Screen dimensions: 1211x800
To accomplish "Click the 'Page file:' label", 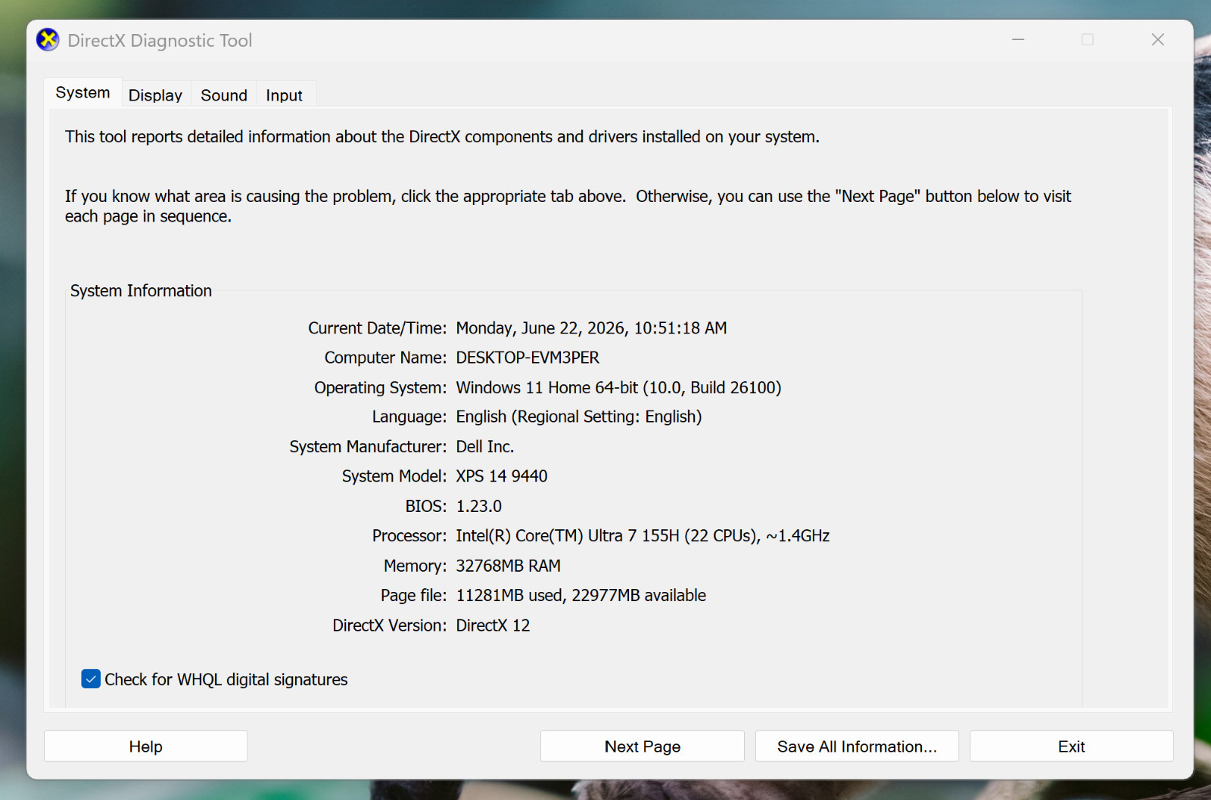I will (x=414, y=596).
